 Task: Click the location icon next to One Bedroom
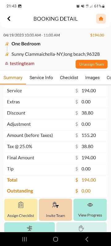pyautogui.click(x=7, y=44)
